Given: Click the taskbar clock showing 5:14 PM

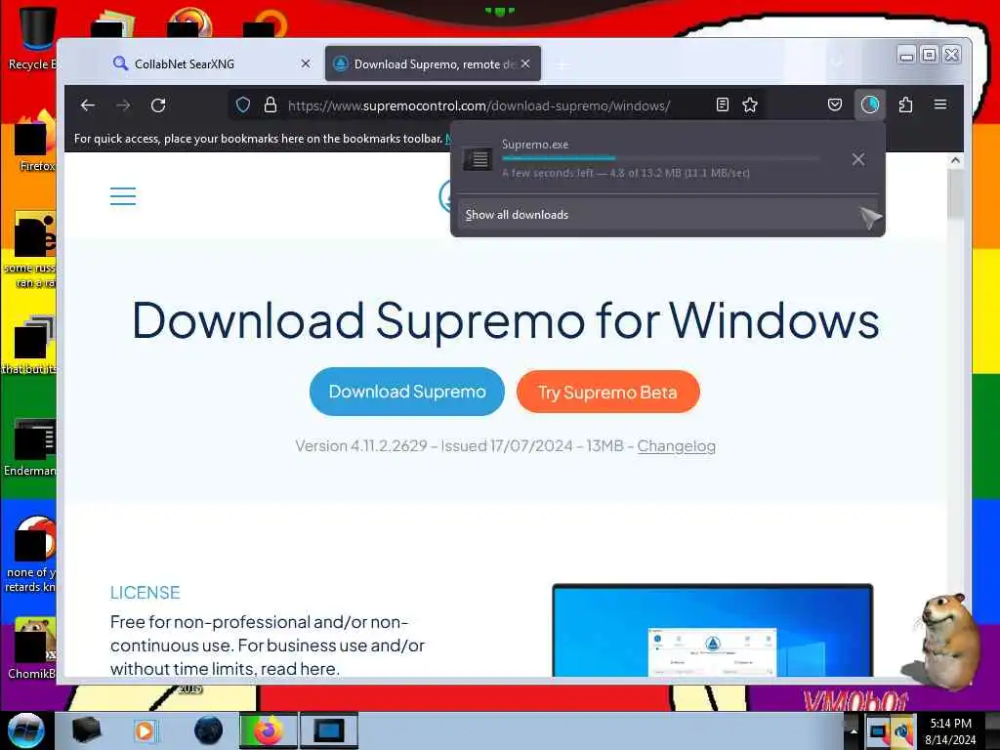Looking at the screenshot, I should coord(950,730).
